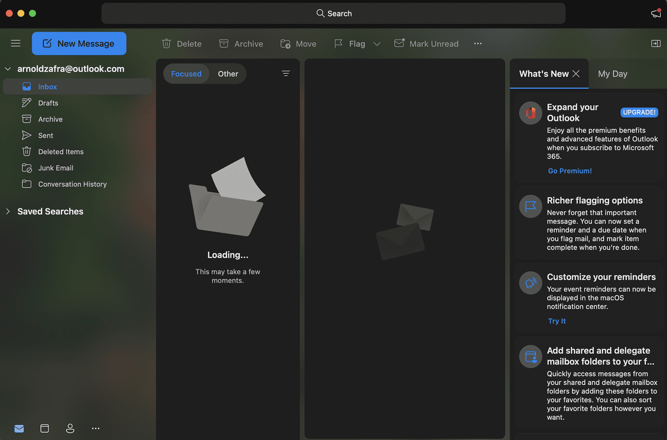Follow the Go Premium! link
The height and width of the screenshot is (440, 667).
pyautogui.click(x=570, y=171)
